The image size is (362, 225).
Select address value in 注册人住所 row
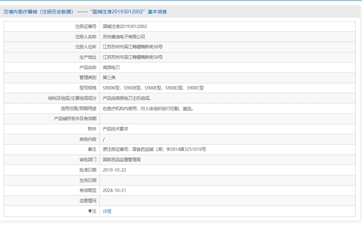[133, 47]
